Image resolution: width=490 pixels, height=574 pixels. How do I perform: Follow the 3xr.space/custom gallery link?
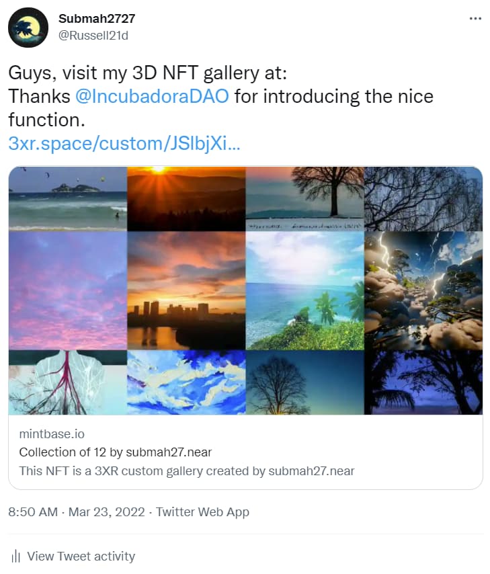click(x=124, y=143)
